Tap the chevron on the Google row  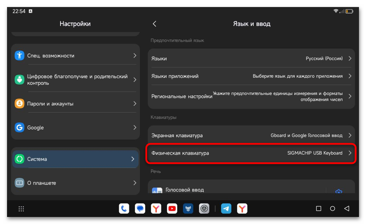click(135, 127)
